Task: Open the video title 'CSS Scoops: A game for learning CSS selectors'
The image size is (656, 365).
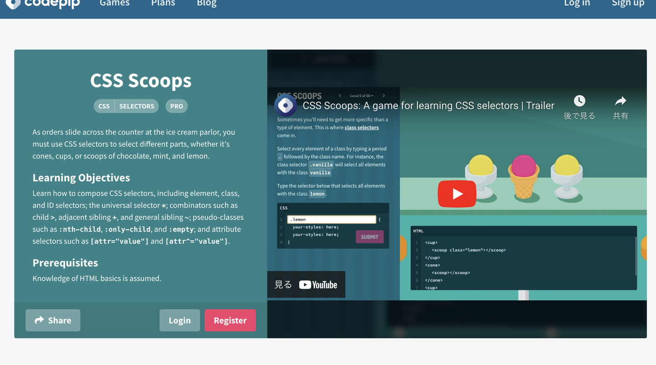Action: (429, 106)
